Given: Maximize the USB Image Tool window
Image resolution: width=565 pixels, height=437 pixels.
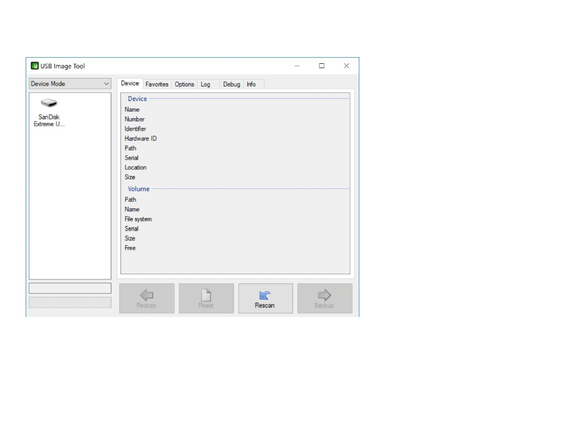Looking at the screenshot, I should 321,66.
